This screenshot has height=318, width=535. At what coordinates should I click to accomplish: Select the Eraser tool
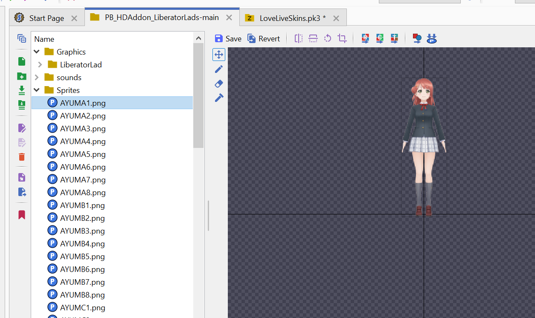tap(219, 84)
